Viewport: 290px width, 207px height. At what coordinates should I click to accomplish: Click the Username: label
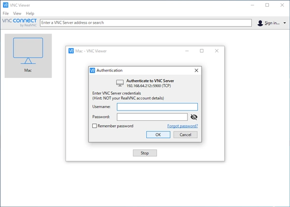tap(101, 107)
